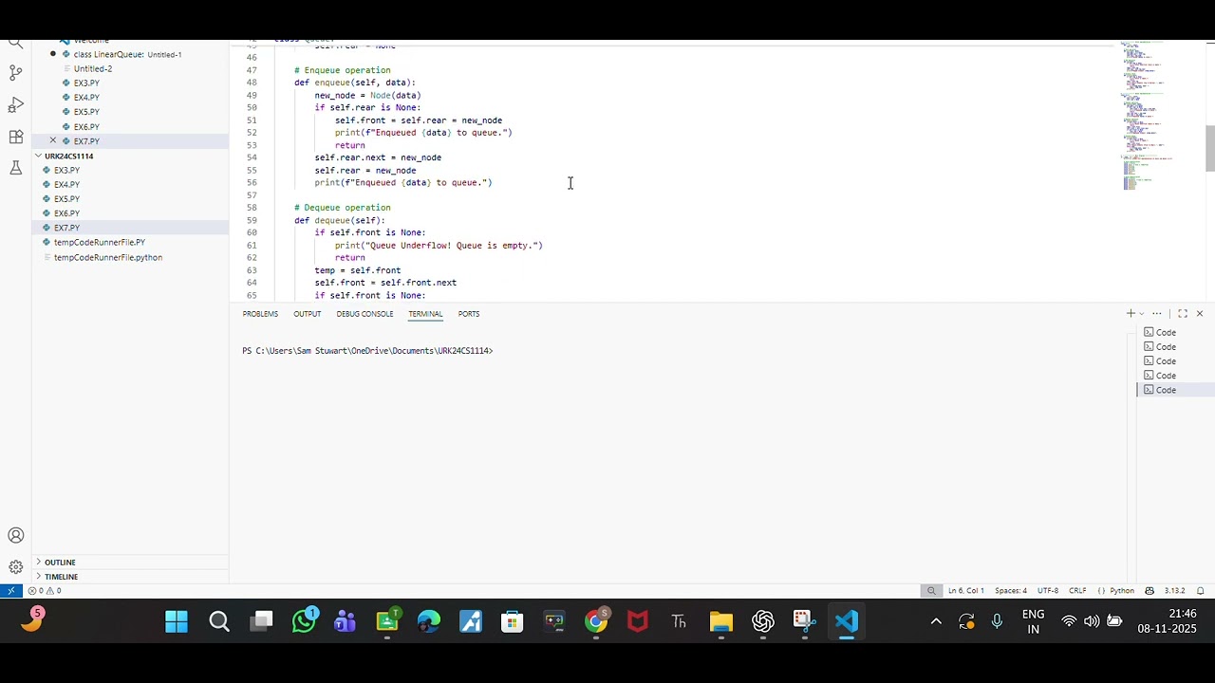Switch to the Output tab
Screen dimensions: 1215x683
point(307,314)
